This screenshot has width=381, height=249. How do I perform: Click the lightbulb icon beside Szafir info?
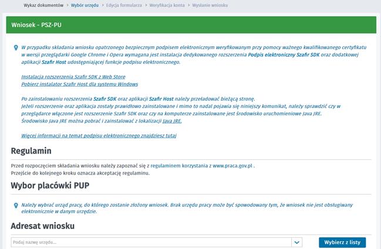point(16,47)
